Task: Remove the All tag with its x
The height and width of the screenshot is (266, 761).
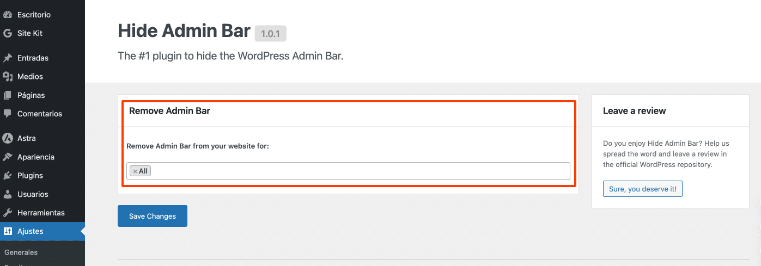Action: pos(135,171)
